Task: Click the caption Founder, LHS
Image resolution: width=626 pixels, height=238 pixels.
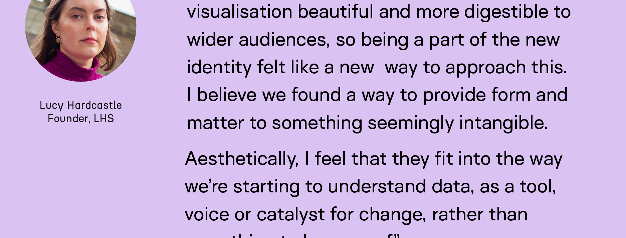Action: point(81,119)
